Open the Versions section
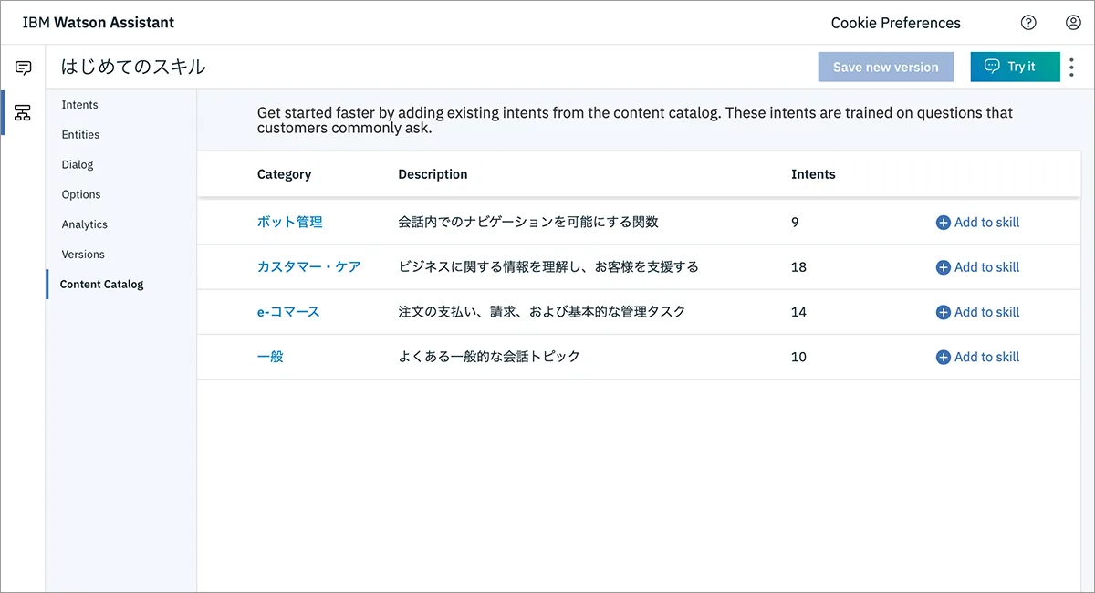1095x593 pixels. click(83, 255)
